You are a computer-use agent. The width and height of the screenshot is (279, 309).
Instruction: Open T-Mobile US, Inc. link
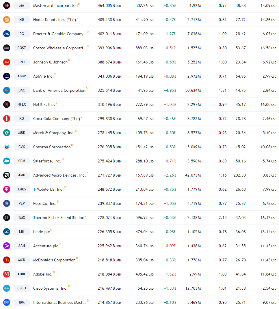[x=48, y=189]
